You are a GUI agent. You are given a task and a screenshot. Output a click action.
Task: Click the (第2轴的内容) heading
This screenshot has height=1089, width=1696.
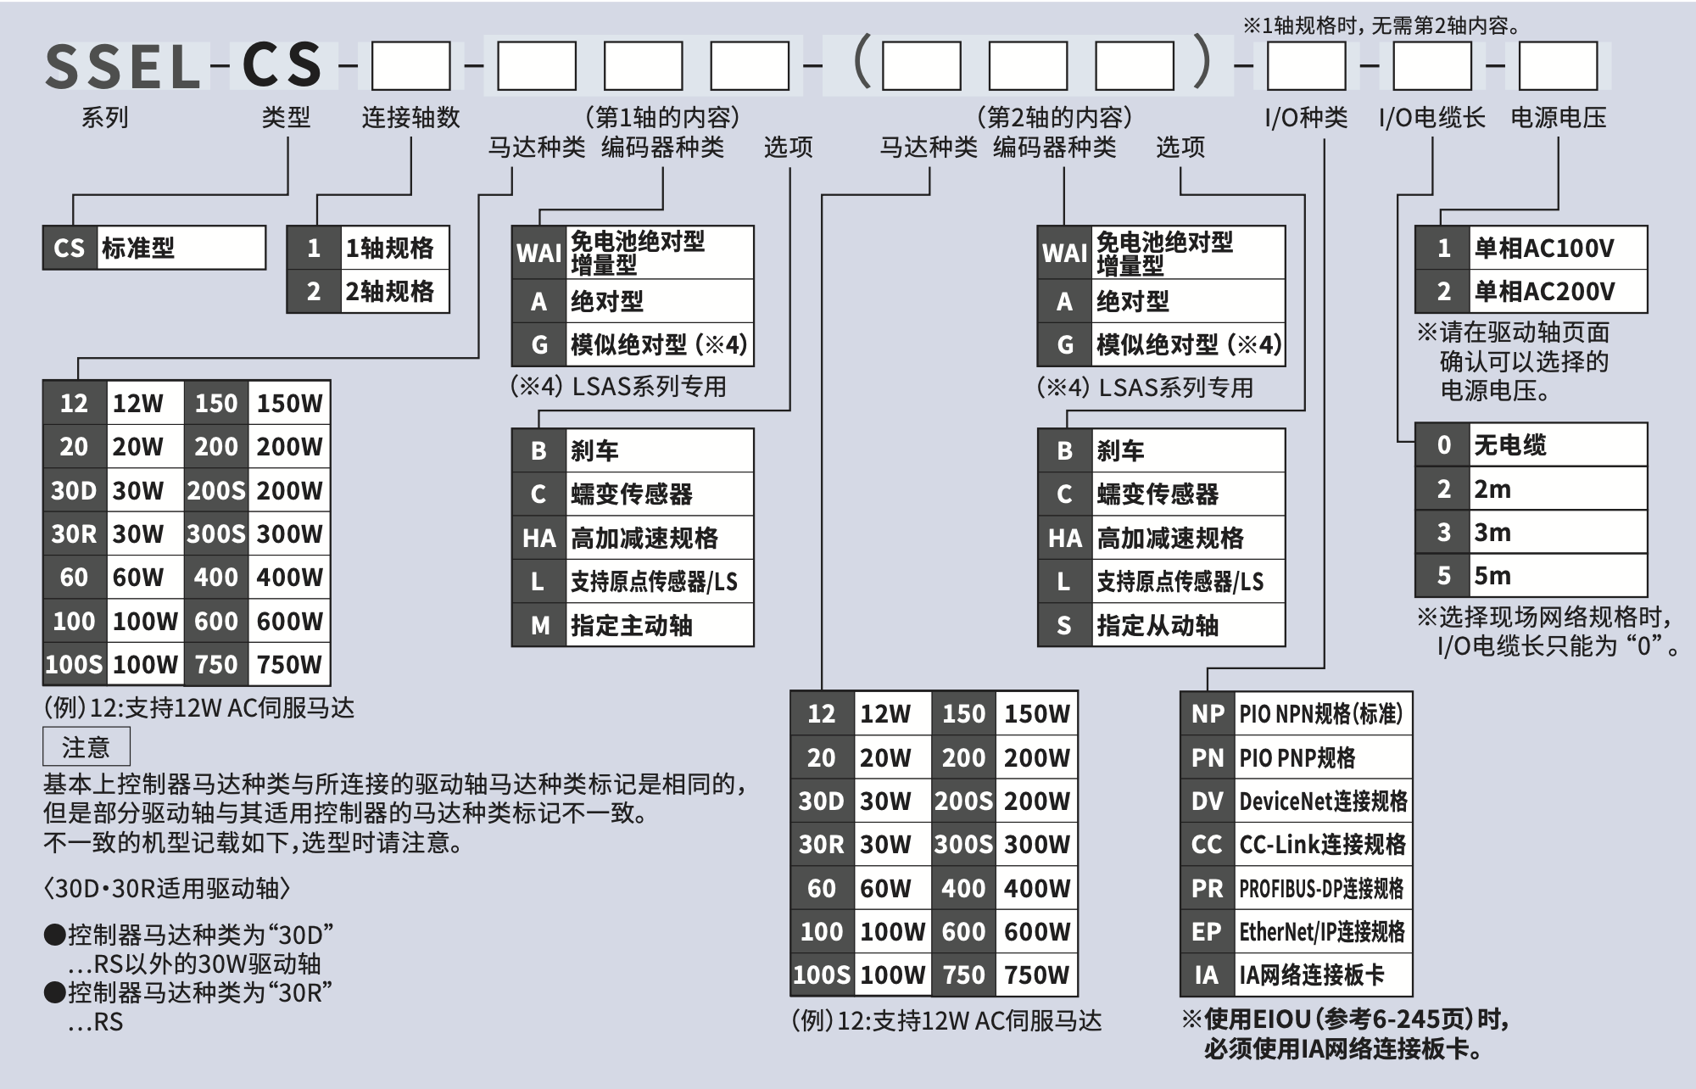point(1054,117)
